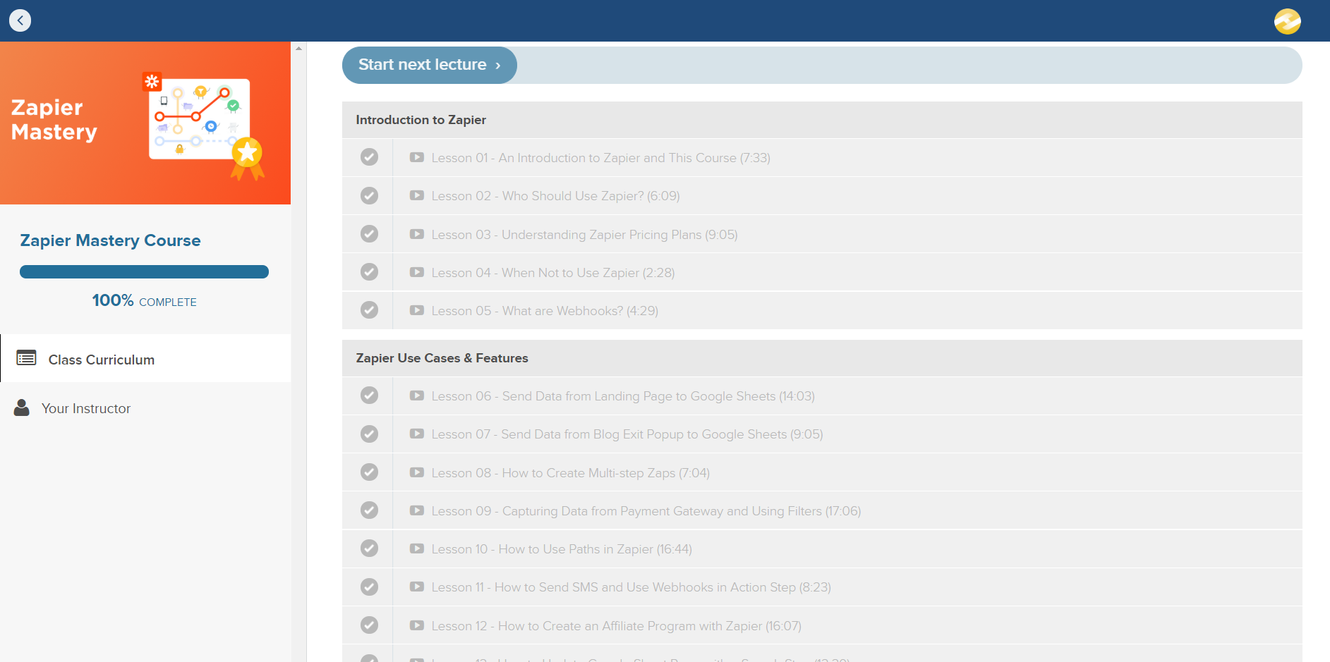Click the video icon for Lesson 03
The image size is (1330, 662).
(x=417, y=234)
